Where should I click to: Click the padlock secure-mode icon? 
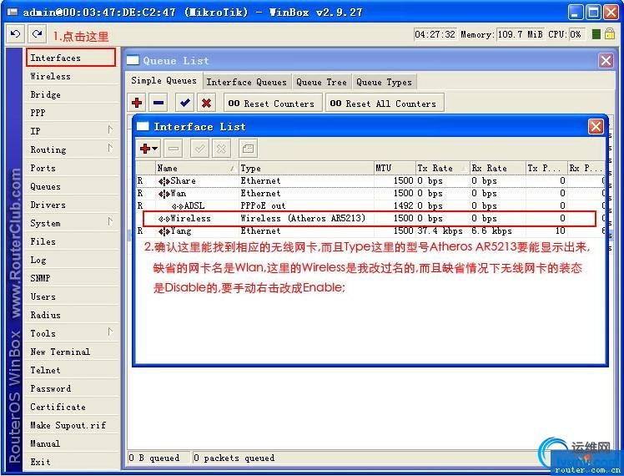coord(610,34)
